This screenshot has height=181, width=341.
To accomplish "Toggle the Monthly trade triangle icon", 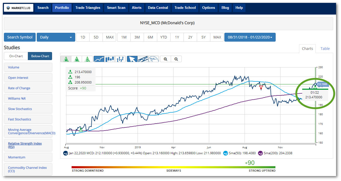I will [66, 59].
